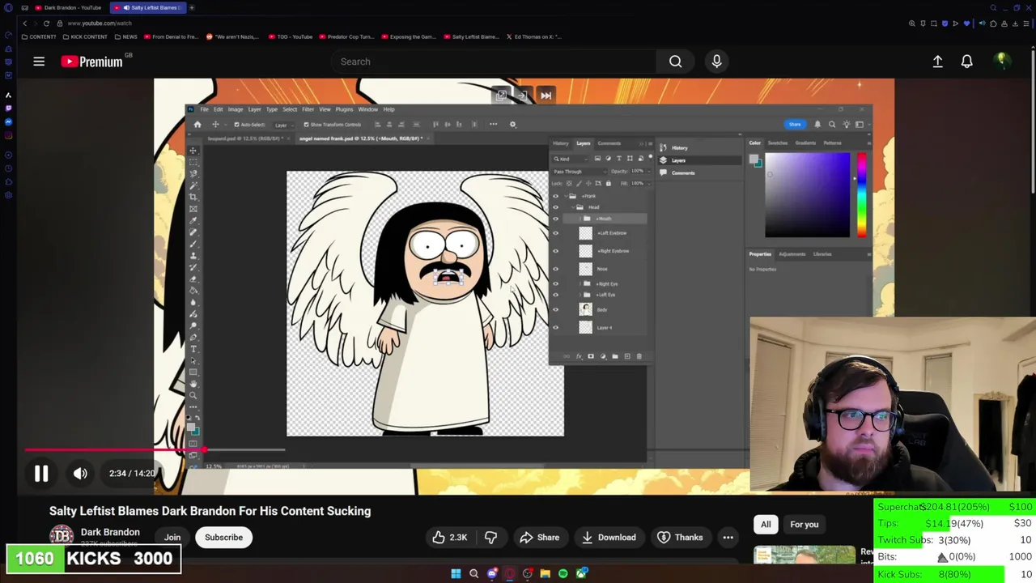Hide the Head group layer
Image resolution: width=1036 pixels, height=583 pixels.
pos(555,207)
